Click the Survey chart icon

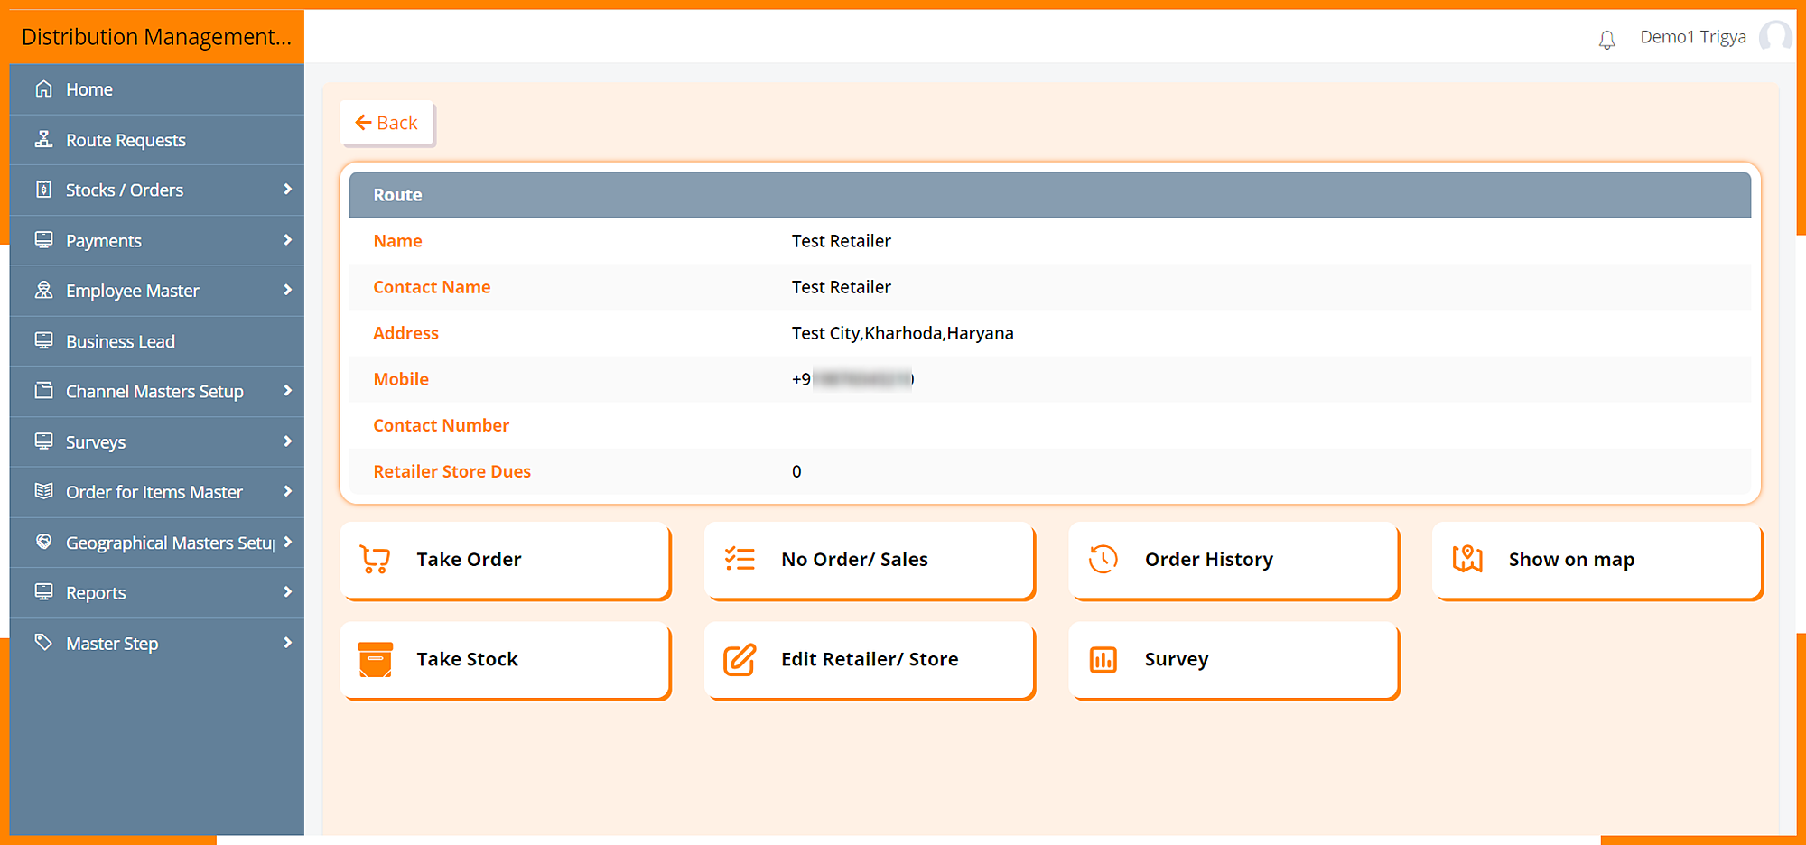pos(1103,659)
